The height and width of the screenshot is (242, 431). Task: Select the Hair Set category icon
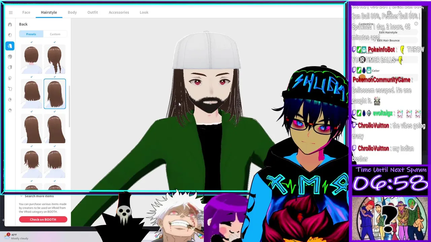point(10,24)
